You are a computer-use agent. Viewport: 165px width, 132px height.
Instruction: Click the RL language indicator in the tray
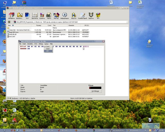coord(146,130)
